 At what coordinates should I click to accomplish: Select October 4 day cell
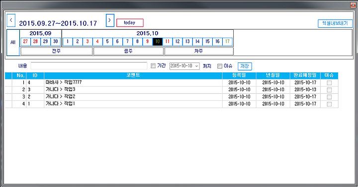click(x=97, y=42)
